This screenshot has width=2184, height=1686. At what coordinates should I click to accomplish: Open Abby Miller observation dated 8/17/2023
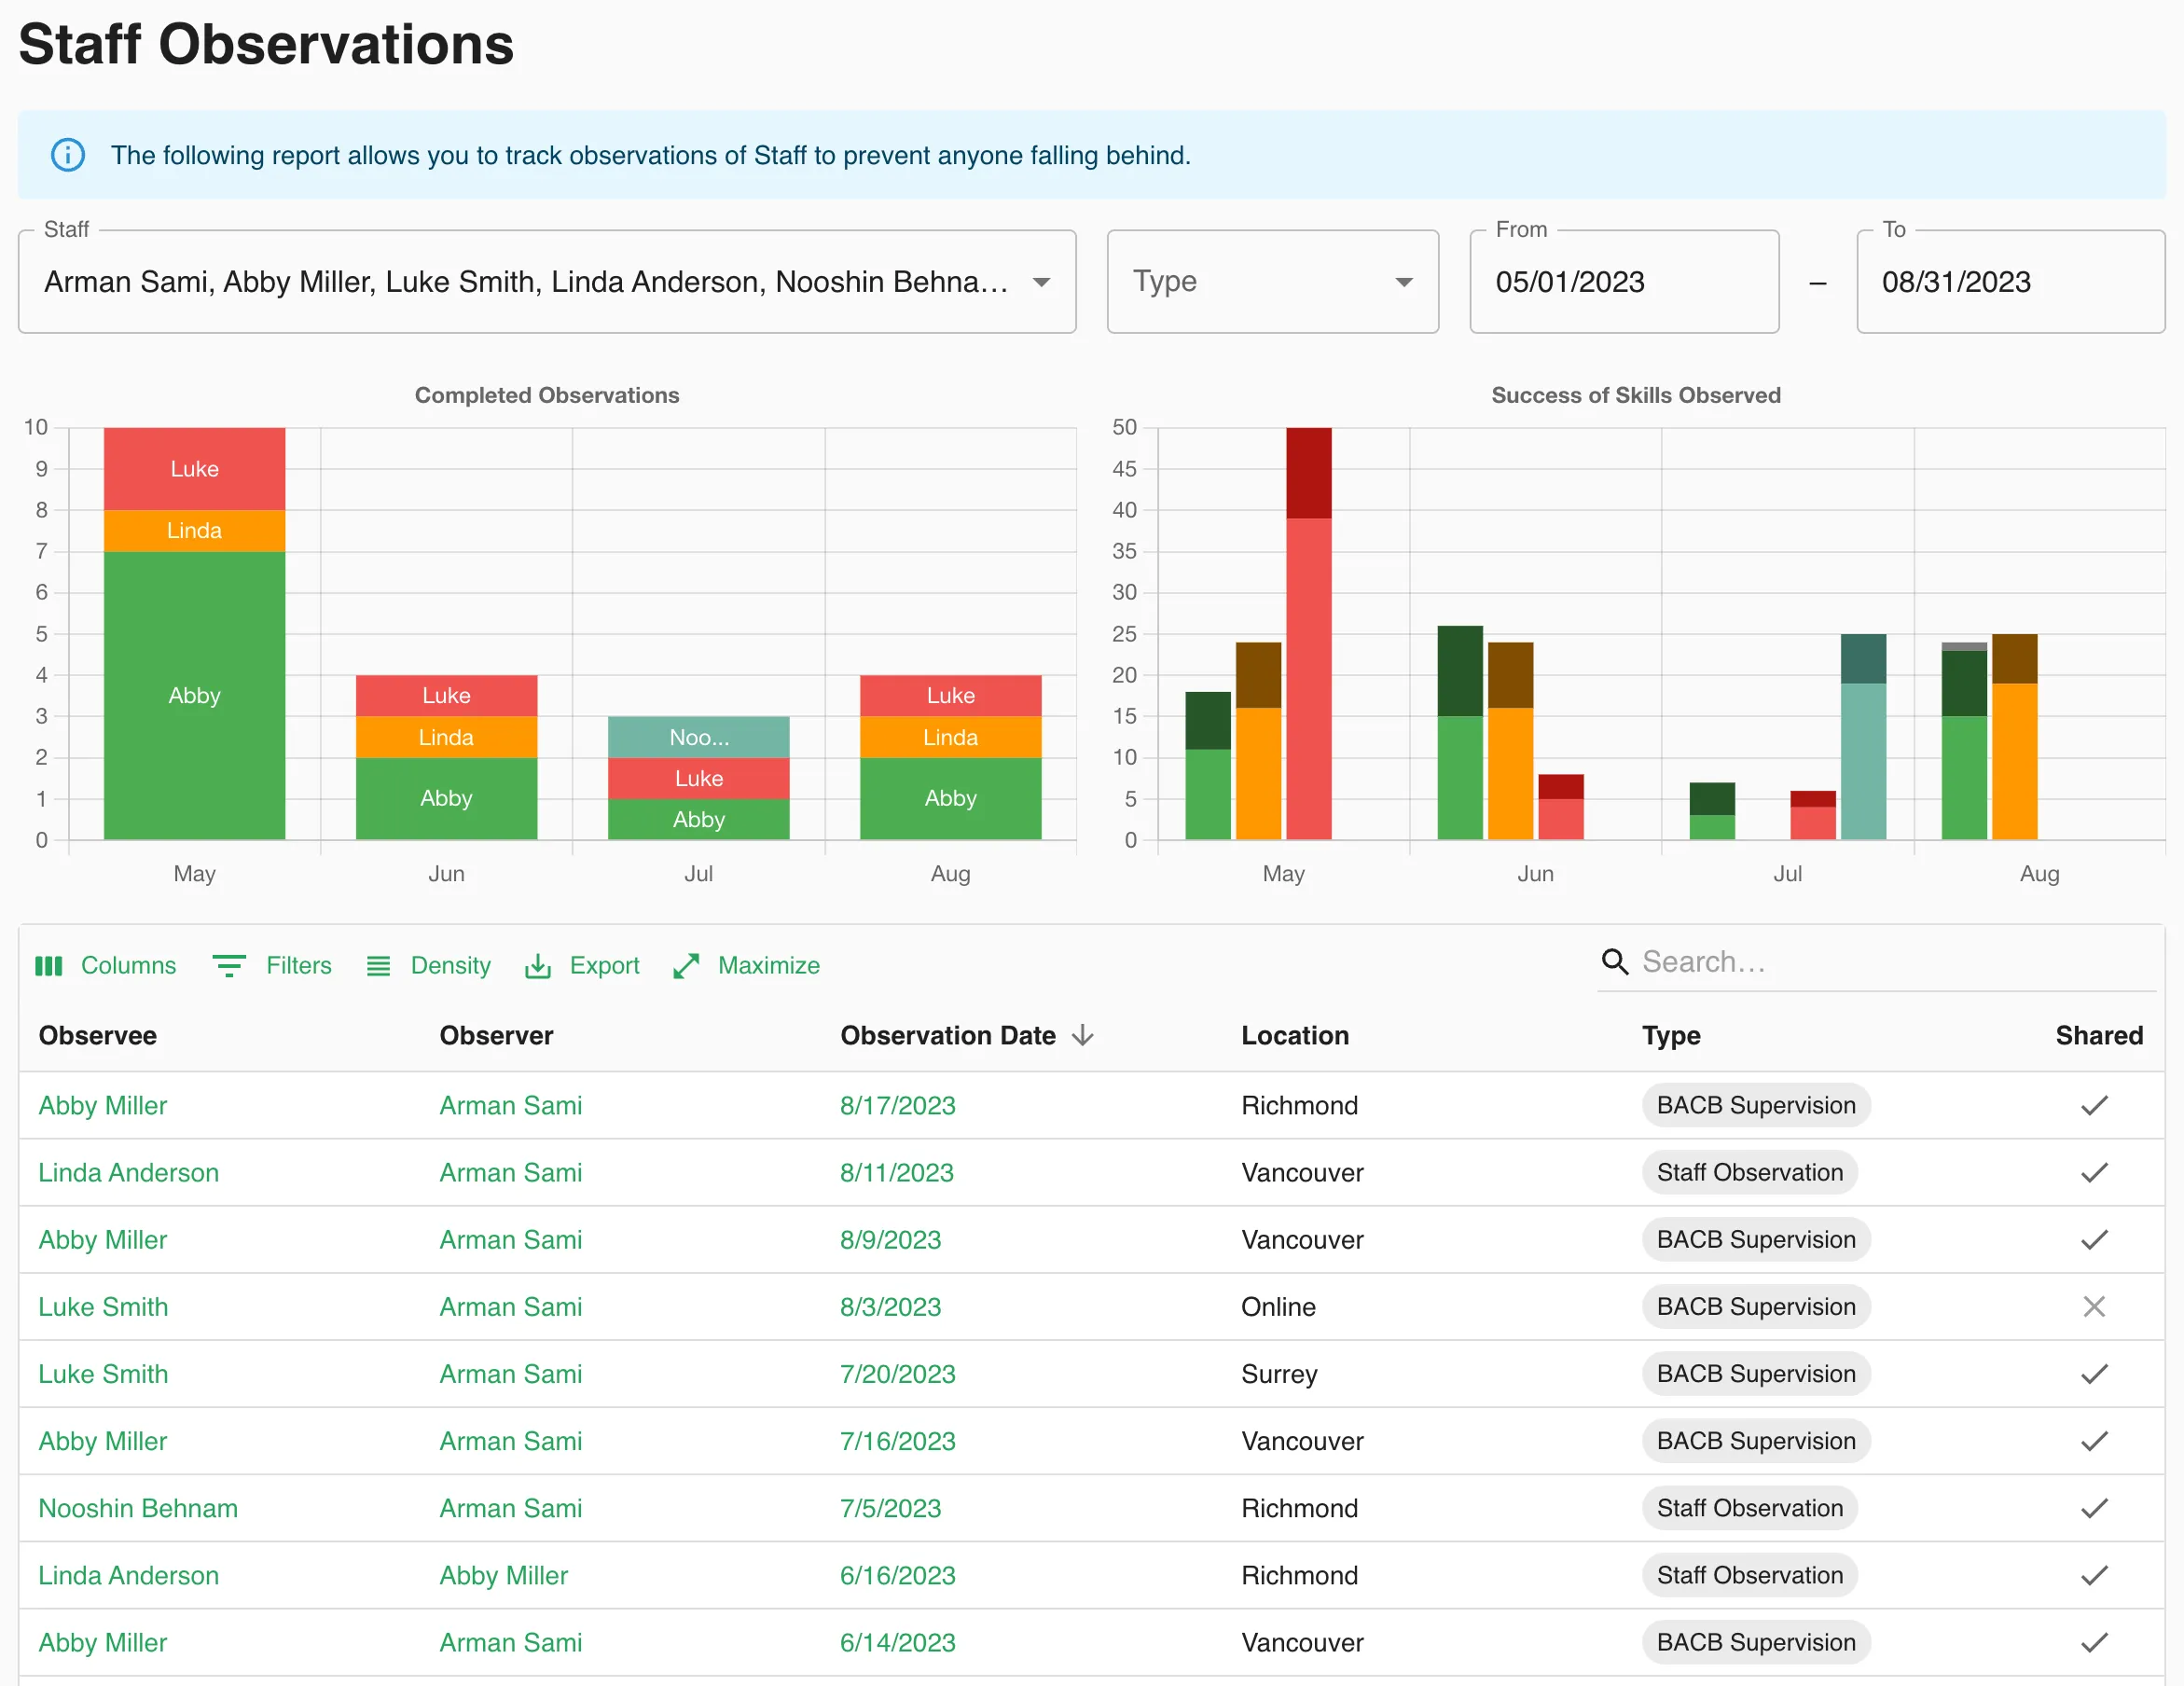103,1106
